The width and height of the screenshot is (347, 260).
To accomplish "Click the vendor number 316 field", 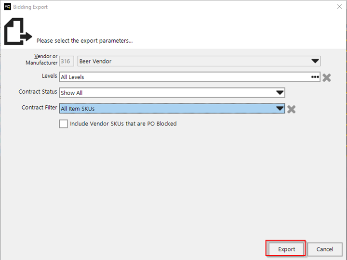I will [x=67, y=61].
